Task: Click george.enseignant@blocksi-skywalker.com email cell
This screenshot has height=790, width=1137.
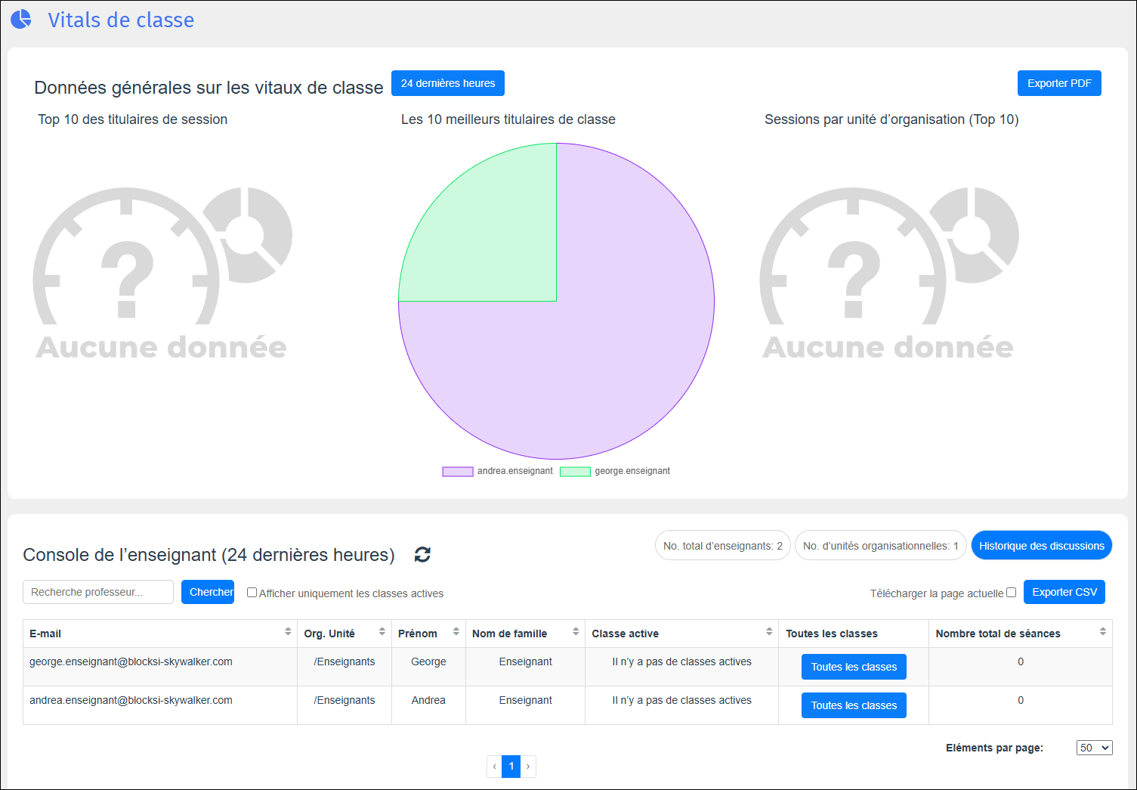Action: [160, 667]
